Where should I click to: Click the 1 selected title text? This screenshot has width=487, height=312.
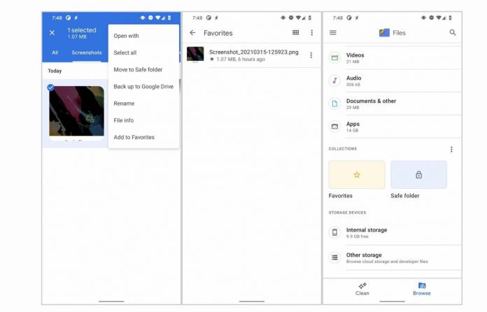pos(82,30)
